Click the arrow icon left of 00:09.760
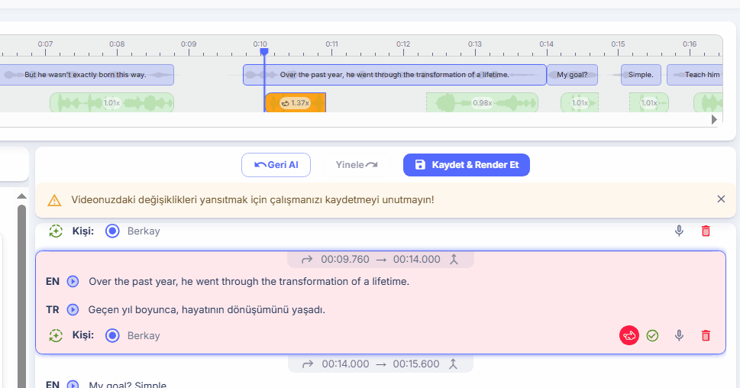The width and height of the screenshot is (740, 388). [x=307, y=259]
